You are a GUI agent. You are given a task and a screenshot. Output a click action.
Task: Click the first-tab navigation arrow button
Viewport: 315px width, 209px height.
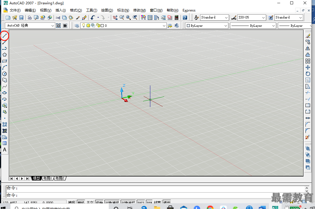click(12, 178)
